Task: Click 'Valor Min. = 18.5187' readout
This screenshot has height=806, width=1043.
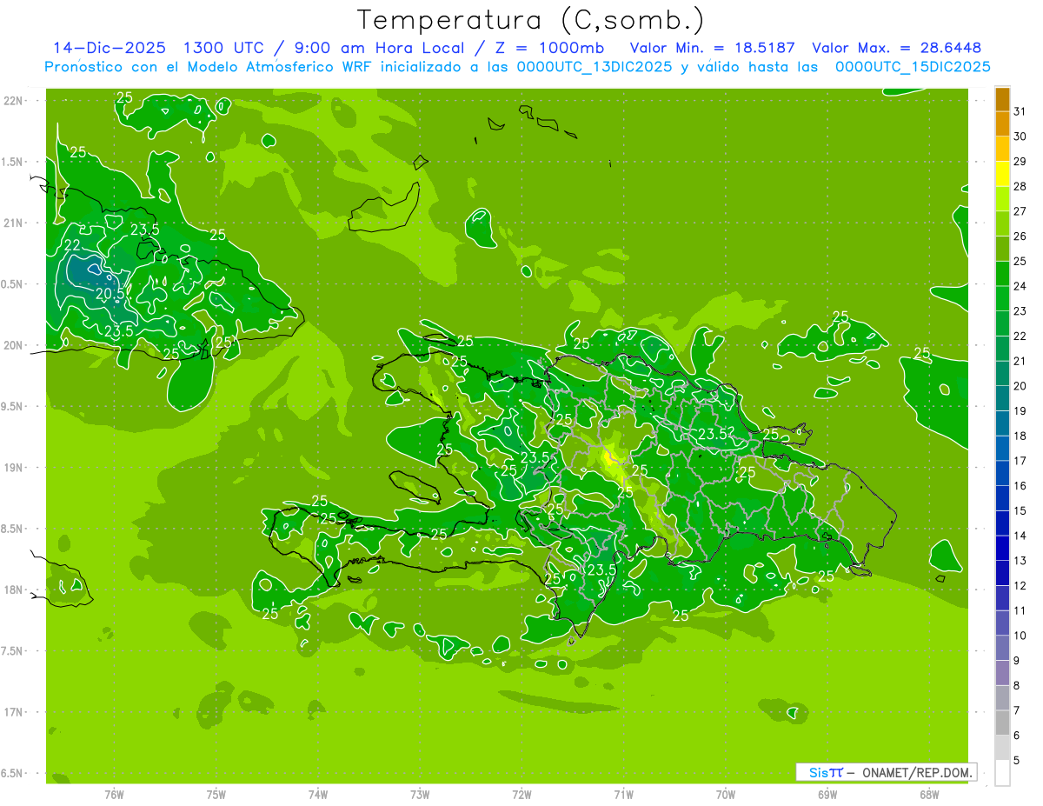Action: tap(712, 48)
